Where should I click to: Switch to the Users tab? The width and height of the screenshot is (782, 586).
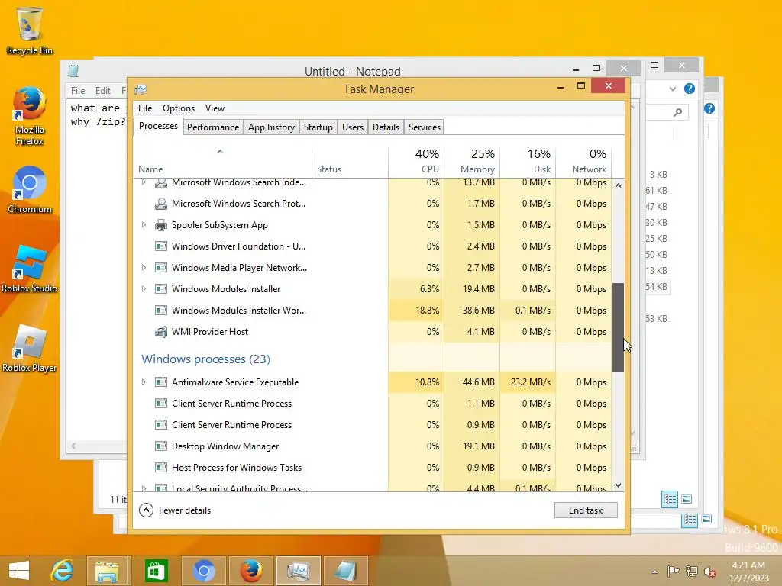(353, 127)
